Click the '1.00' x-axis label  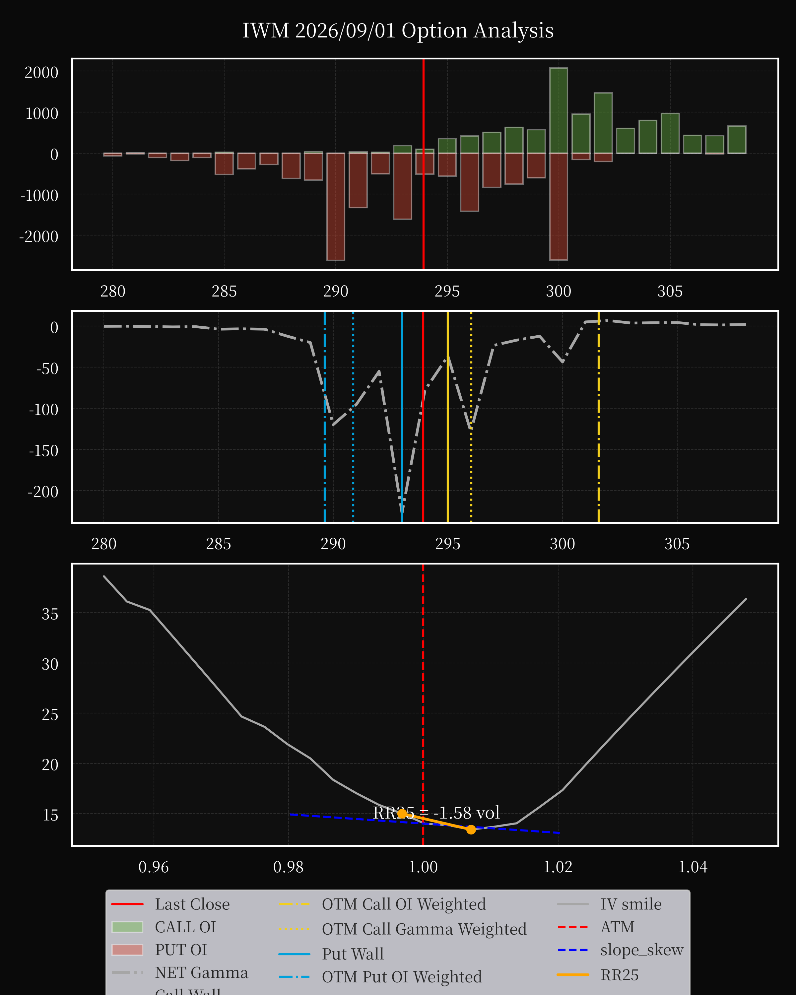tap(423, 867)
